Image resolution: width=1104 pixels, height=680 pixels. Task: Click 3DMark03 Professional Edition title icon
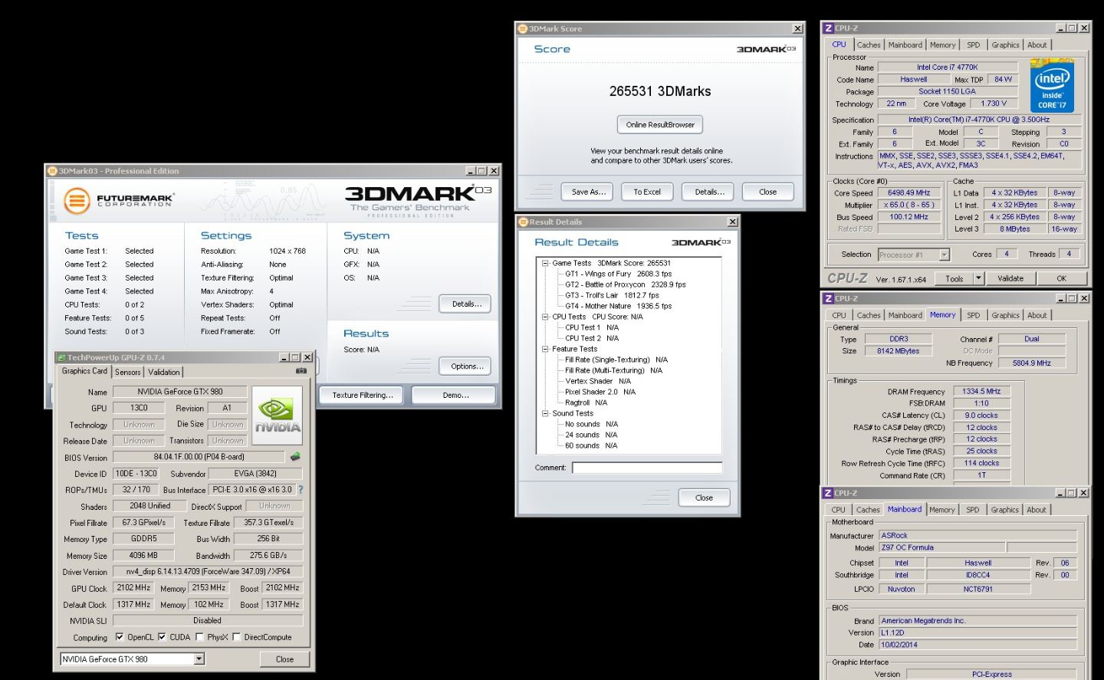(x=52, y=171)
